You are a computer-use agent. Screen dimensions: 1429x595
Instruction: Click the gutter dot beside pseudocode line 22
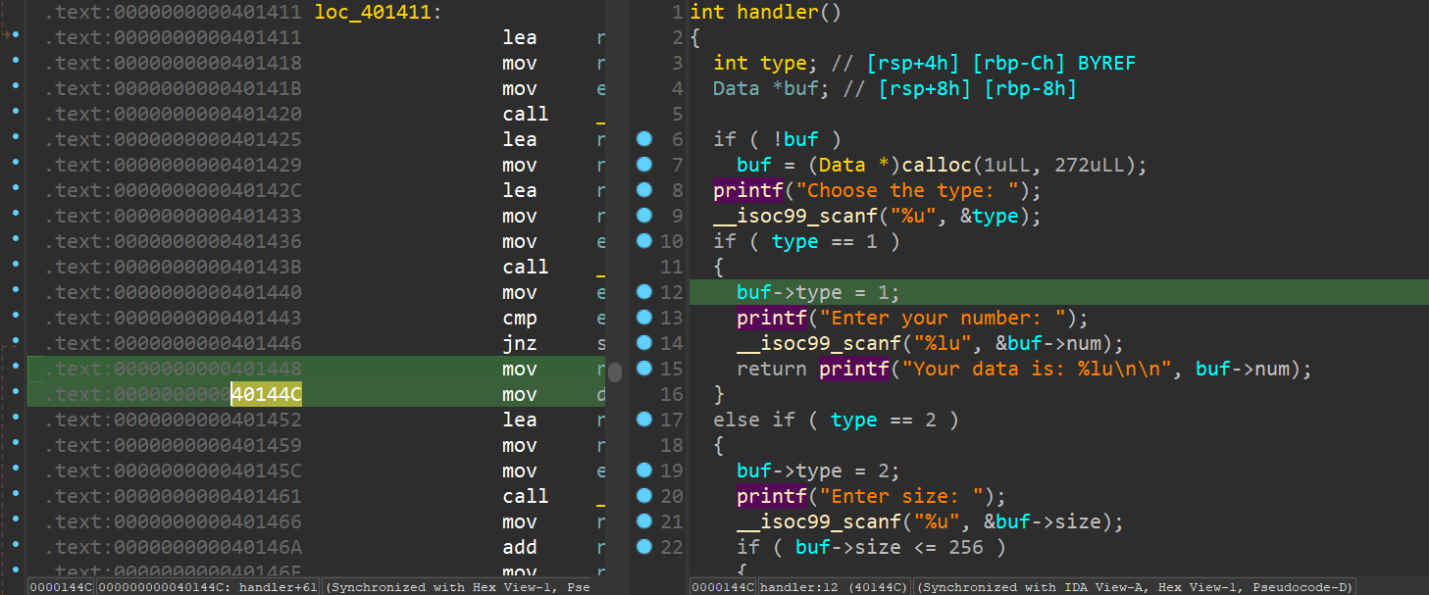pyautogui.click(x=644, y=547)
